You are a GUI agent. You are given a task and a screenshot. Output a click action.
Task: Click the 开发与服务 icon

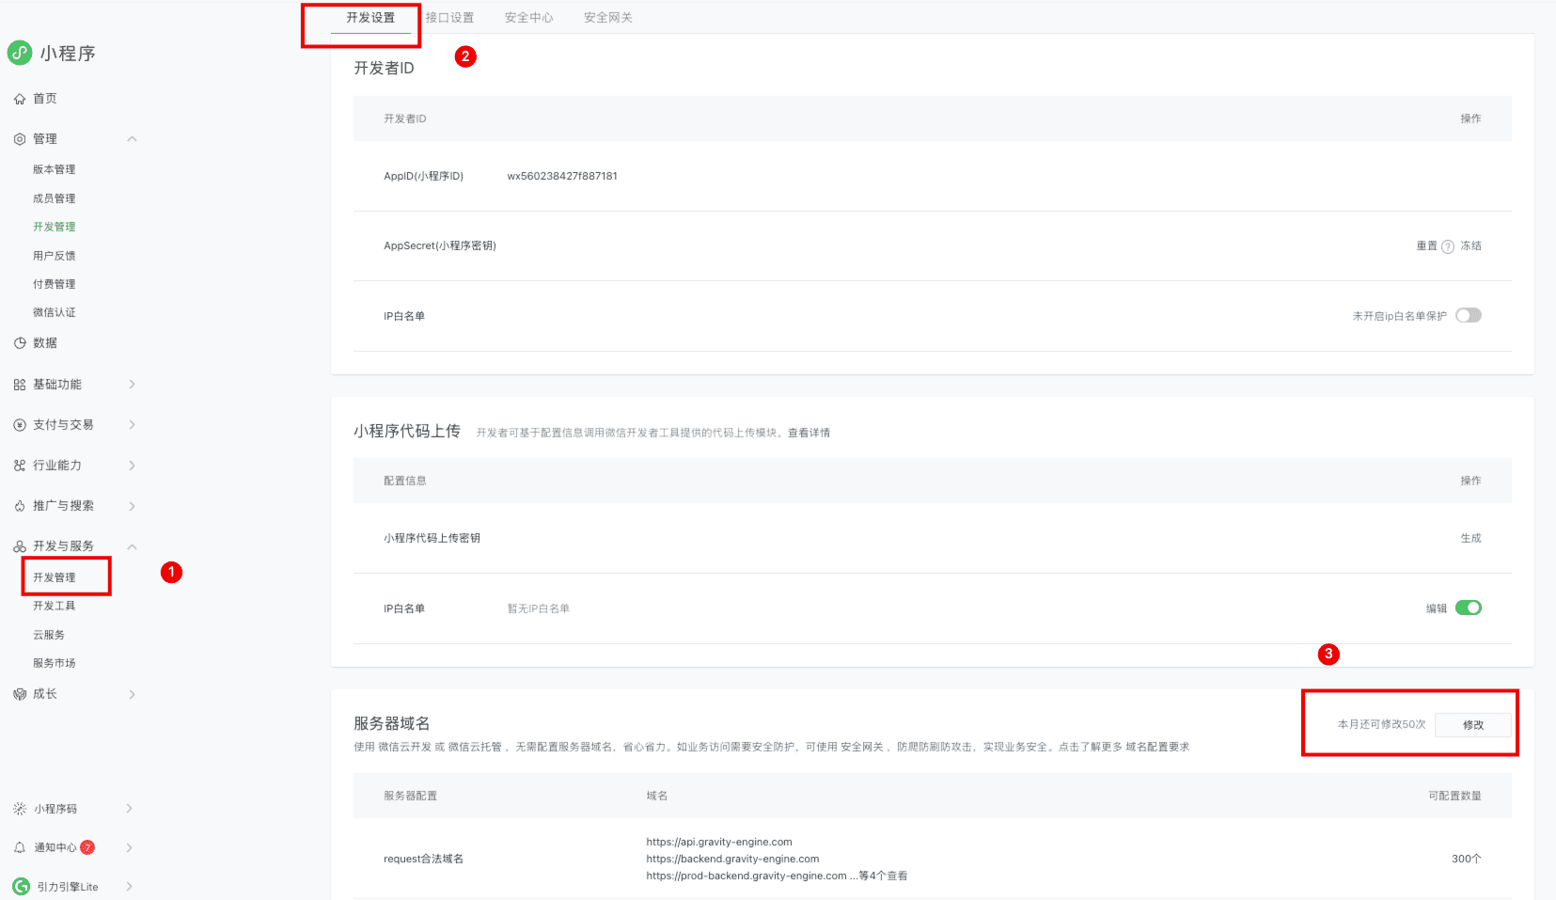click(20, 546)
